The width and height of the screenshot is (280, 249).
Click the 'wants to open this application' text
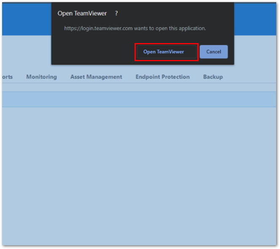coord(170,28)
